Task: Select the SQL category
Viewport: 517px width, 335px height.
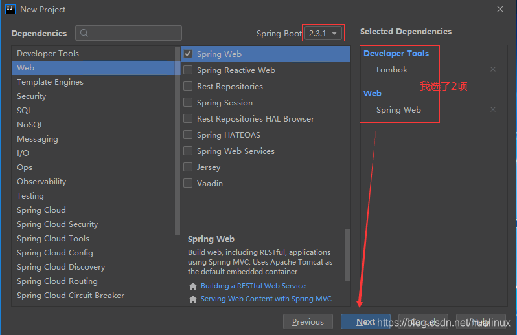Action: 93,110
